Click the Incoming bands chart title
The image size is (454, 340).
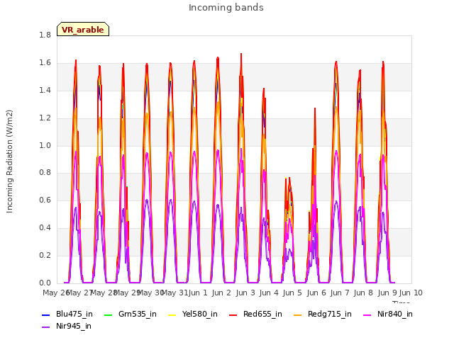(x=226, y=8)
